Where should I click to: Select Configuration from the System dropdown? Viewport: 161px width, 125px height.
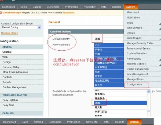click(134, 85)
